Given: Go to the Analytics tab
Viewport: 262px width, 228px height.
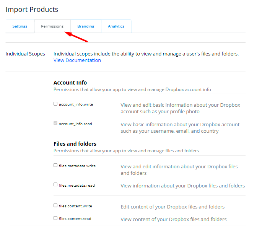Looking at the screenshot, I should coord(116,26).
